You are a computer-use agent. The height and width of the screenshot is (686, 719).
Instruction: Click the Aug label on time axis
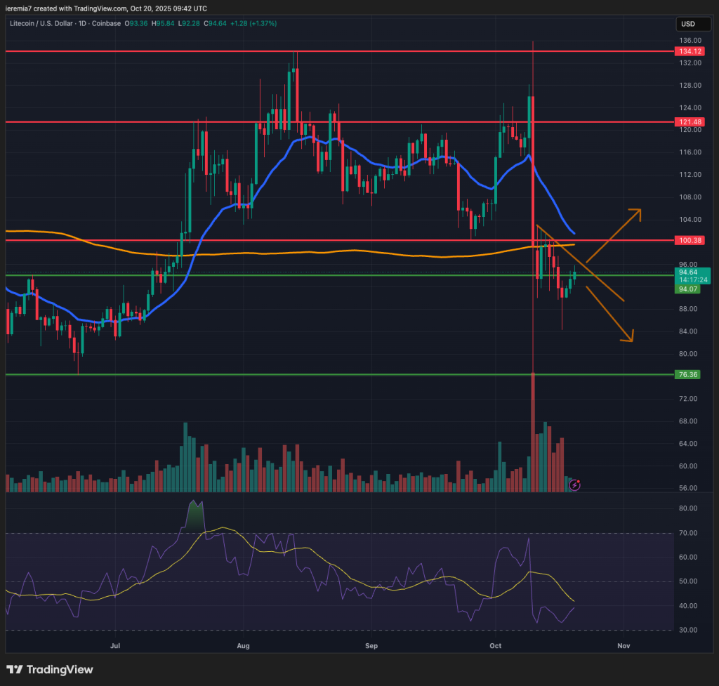(244, 644)
